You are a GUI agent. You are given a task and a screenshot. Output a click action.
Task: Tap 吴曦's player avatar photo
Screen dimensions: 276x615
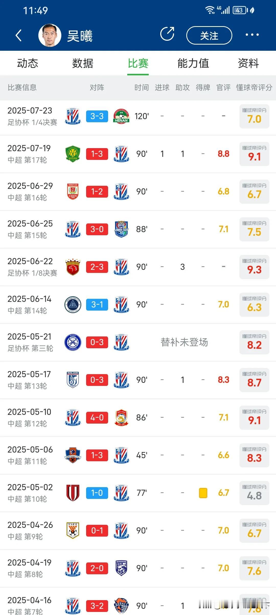50,35
